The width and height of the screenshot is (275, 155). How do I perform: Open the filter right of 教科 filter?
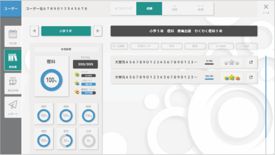tap(221, 46)
